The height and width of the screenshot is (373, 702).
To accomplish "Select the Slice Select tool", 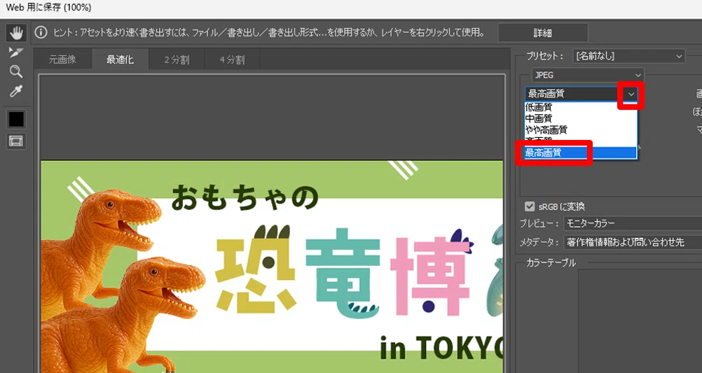I will coord(15,52).
